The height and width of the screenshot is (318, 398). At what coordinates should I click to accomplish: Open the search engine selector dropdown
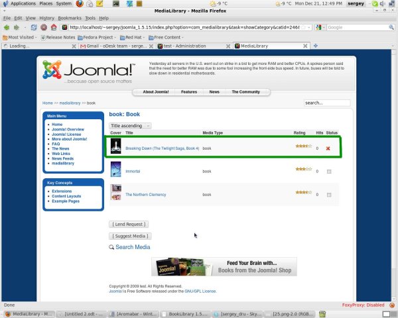coord(320,27)
